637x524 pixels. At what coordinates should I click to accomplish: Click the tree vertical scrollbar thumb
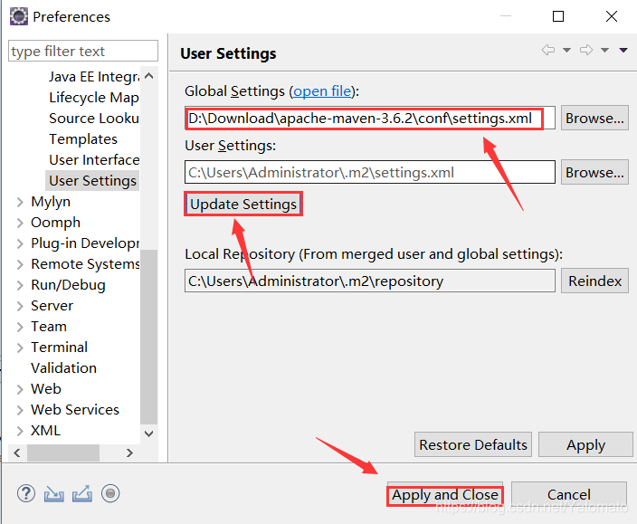pyautogui.click(x=149, y=338)
